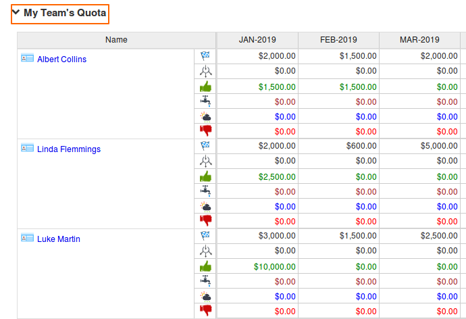Click the MAR-2019 column header
This screenshot has width=466, height=319.
[419, 40]
